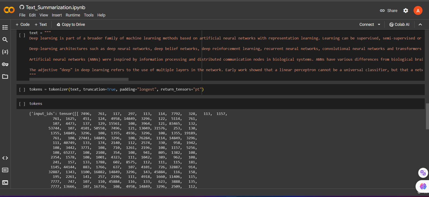This screenshot has width=429, height=197.
Task: Open the Insert menu
Action: tap(57, 15)
